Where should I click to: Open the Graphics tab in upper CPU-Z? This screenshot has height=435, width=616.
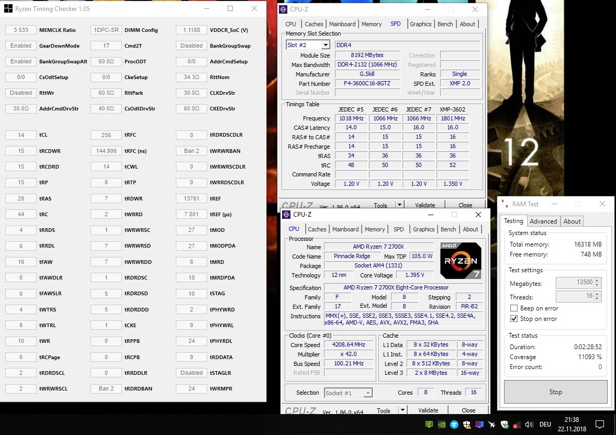[x=420, y=24]
